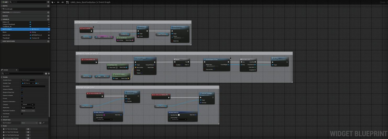Open the Replication dropdown

[x=28, y=108]
